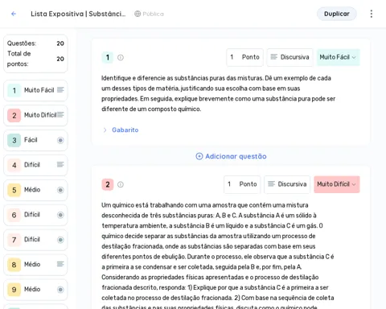The image size is (386, 309).
Task: Click radio-type icon in sidebar item 3
Action: coord(60,140)
